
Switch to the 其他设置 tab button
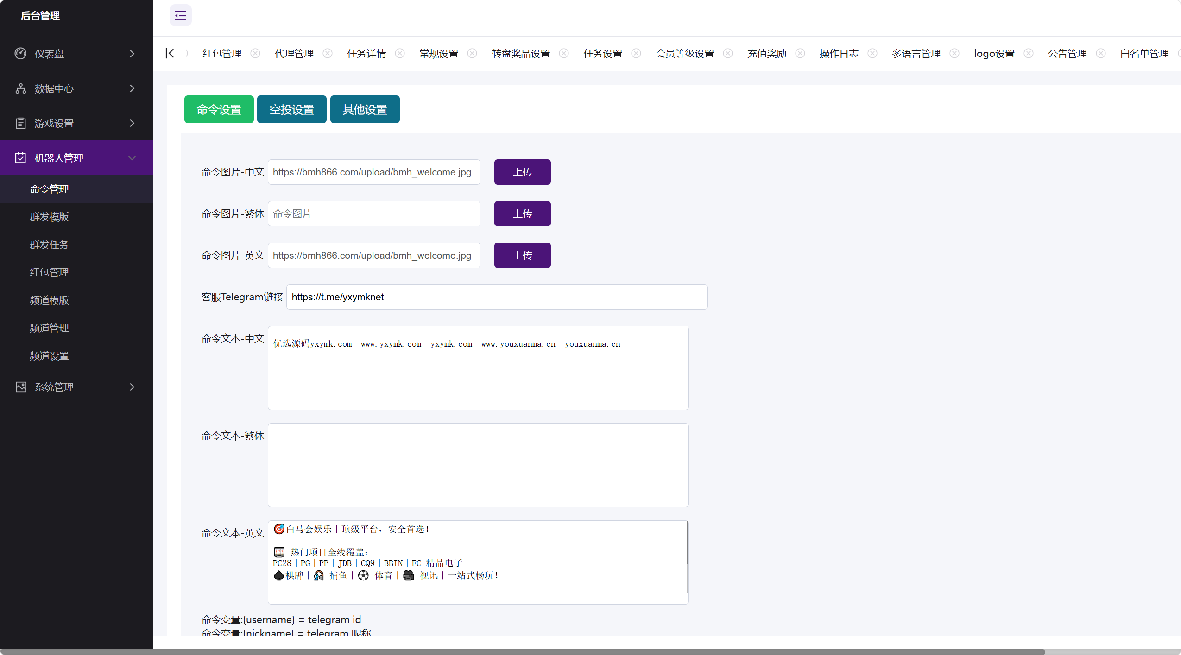click(x=365, y=109)
